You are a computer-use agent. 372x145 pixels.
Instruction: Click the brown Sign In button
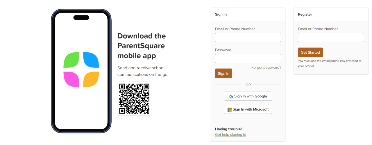click(223, 73)
